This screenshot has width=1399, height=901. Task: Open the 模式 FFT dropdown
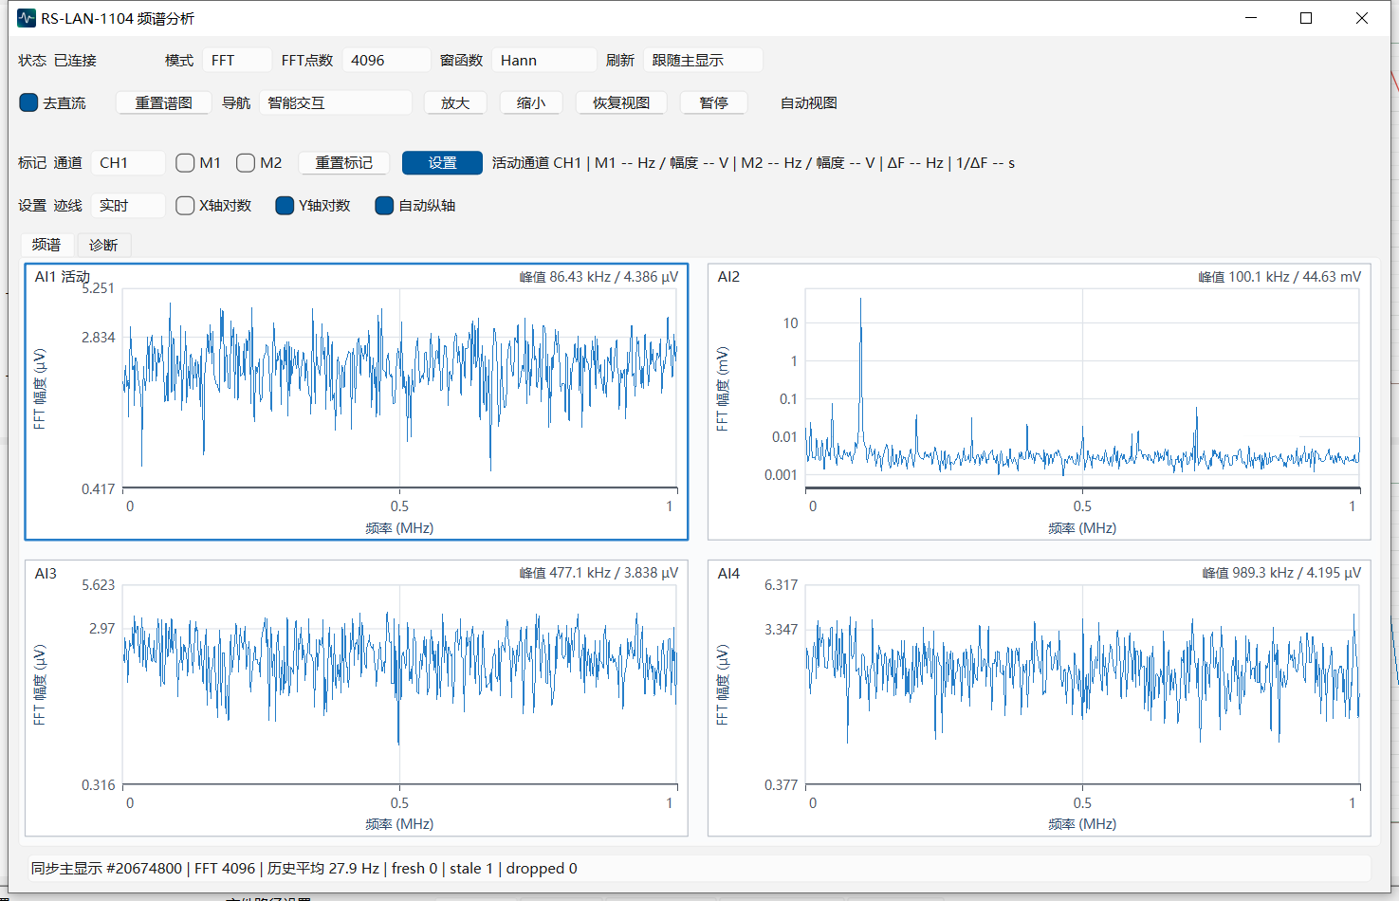pyautogui.click(x=237, y=61)
